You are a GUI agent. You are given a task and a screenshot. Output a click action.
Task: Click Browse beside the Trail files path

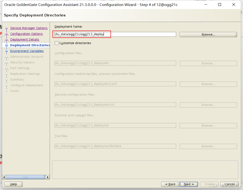(208, 146)
